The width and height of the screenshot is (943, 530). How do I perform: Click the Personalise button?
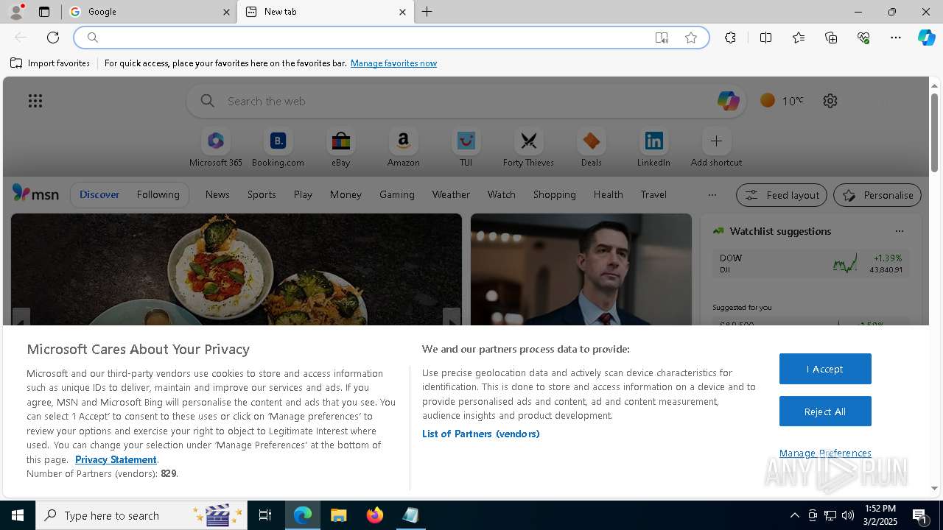click(877, 195)
